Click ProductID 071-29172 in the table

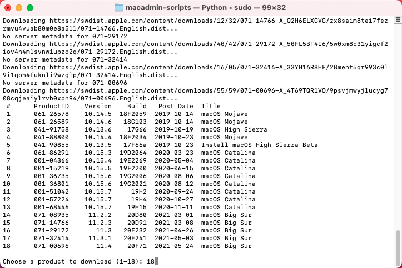[x=51, y=230]
